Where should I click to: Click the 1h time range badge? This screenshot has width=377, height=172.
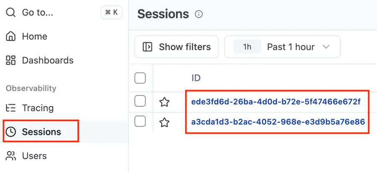click(247, 47)
